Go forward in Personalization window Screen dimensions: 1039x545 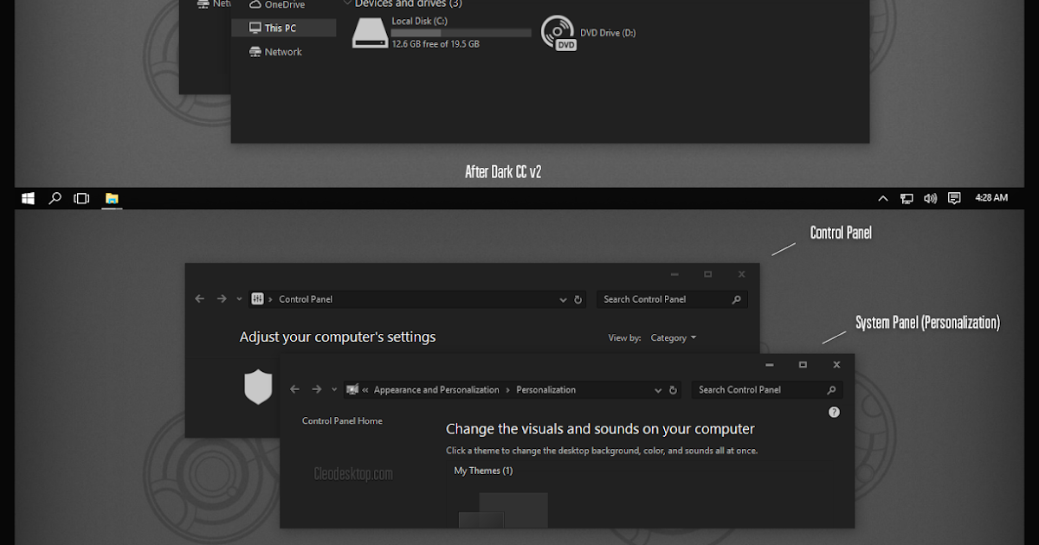(x=317, y=390)
